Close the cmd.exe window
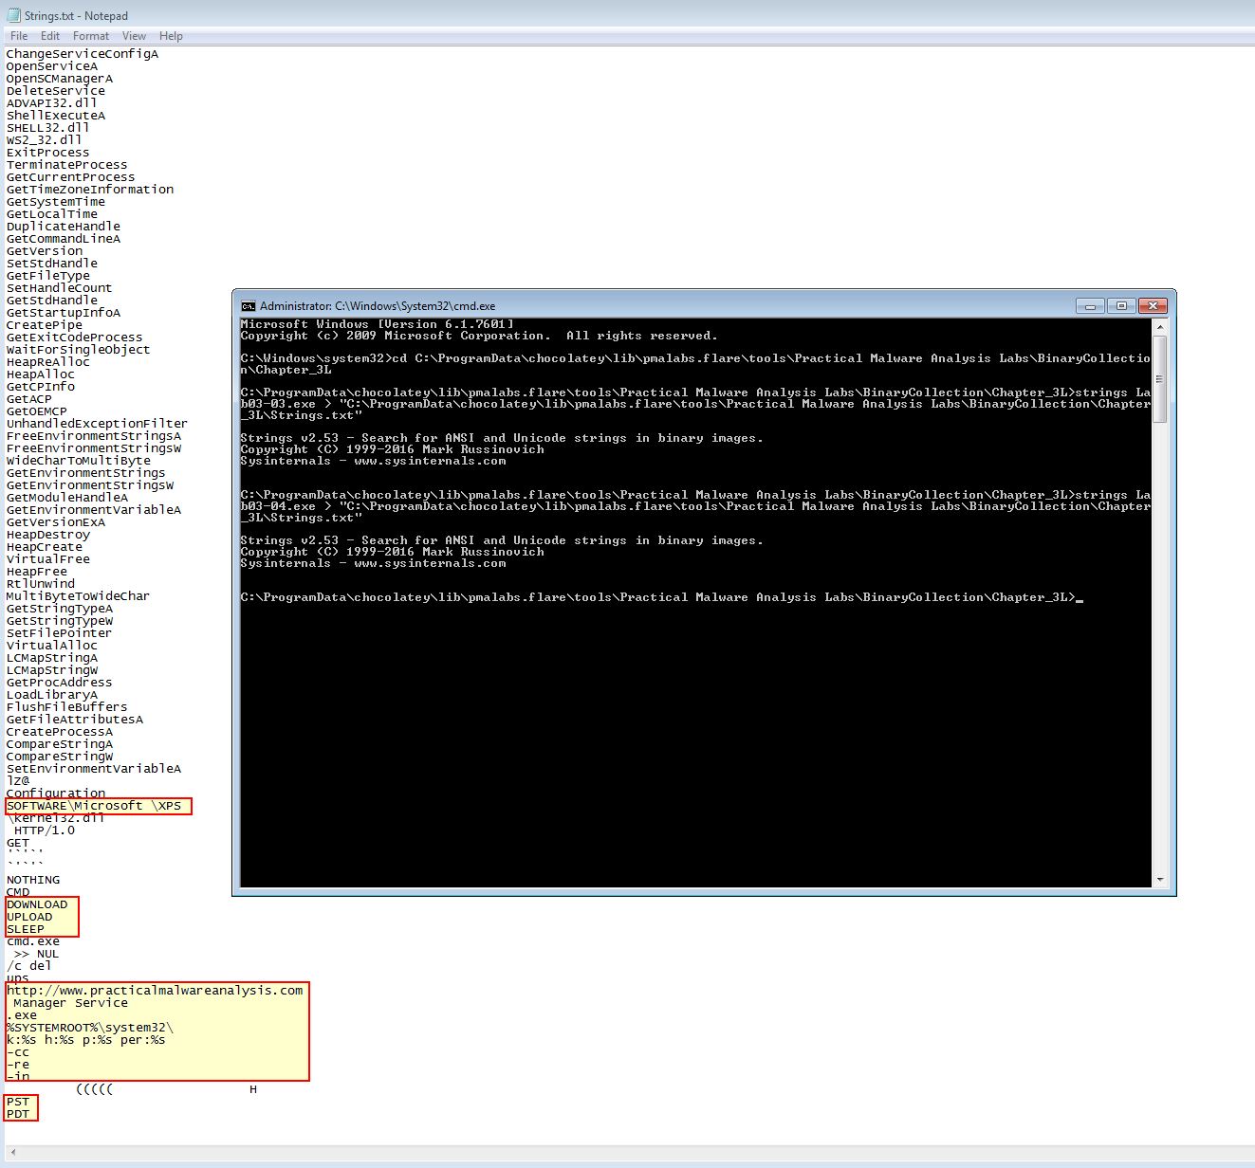This screenshot has width=1255, height=1168. pyautogui.click(x=1153, y=306)
